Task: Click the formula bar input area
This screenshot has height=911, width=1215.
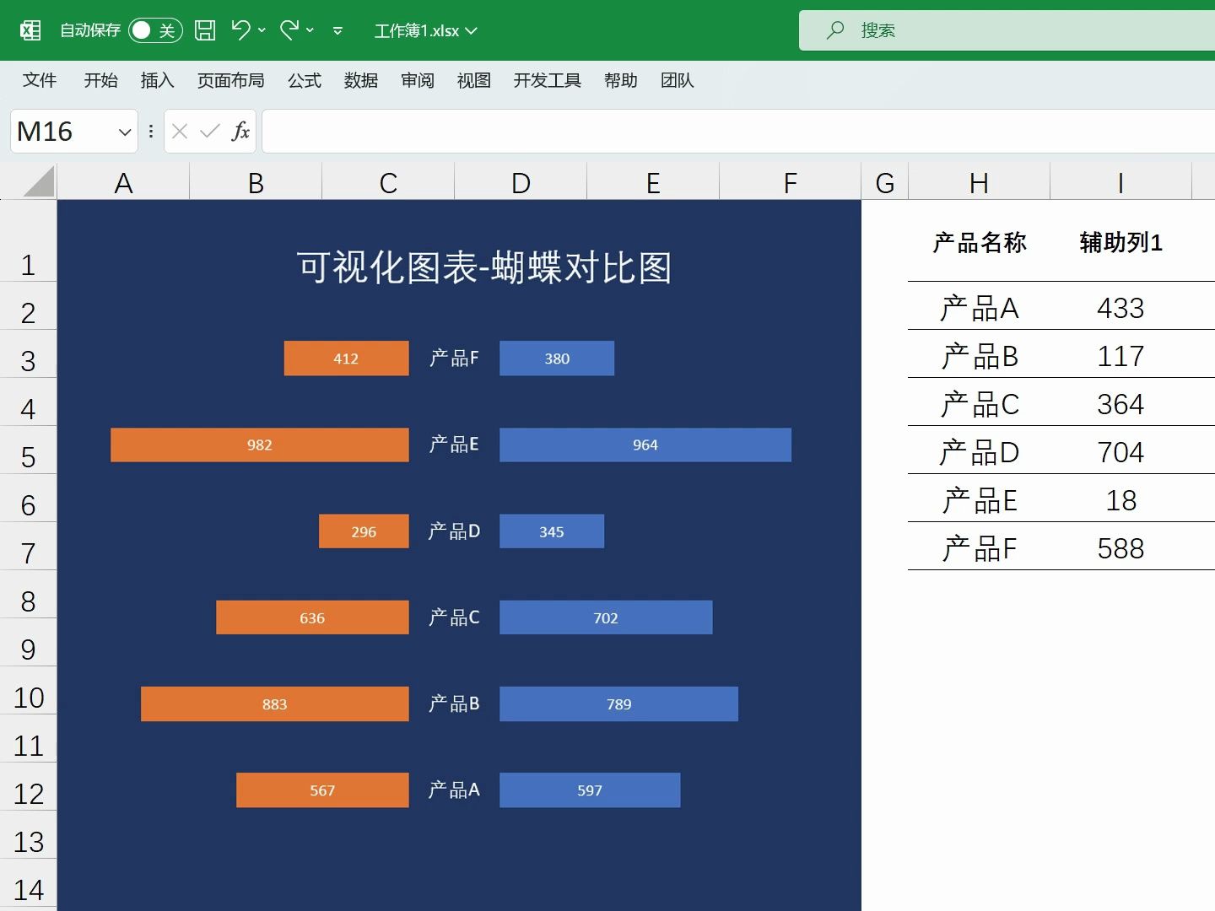Action: tap(738, 132)
